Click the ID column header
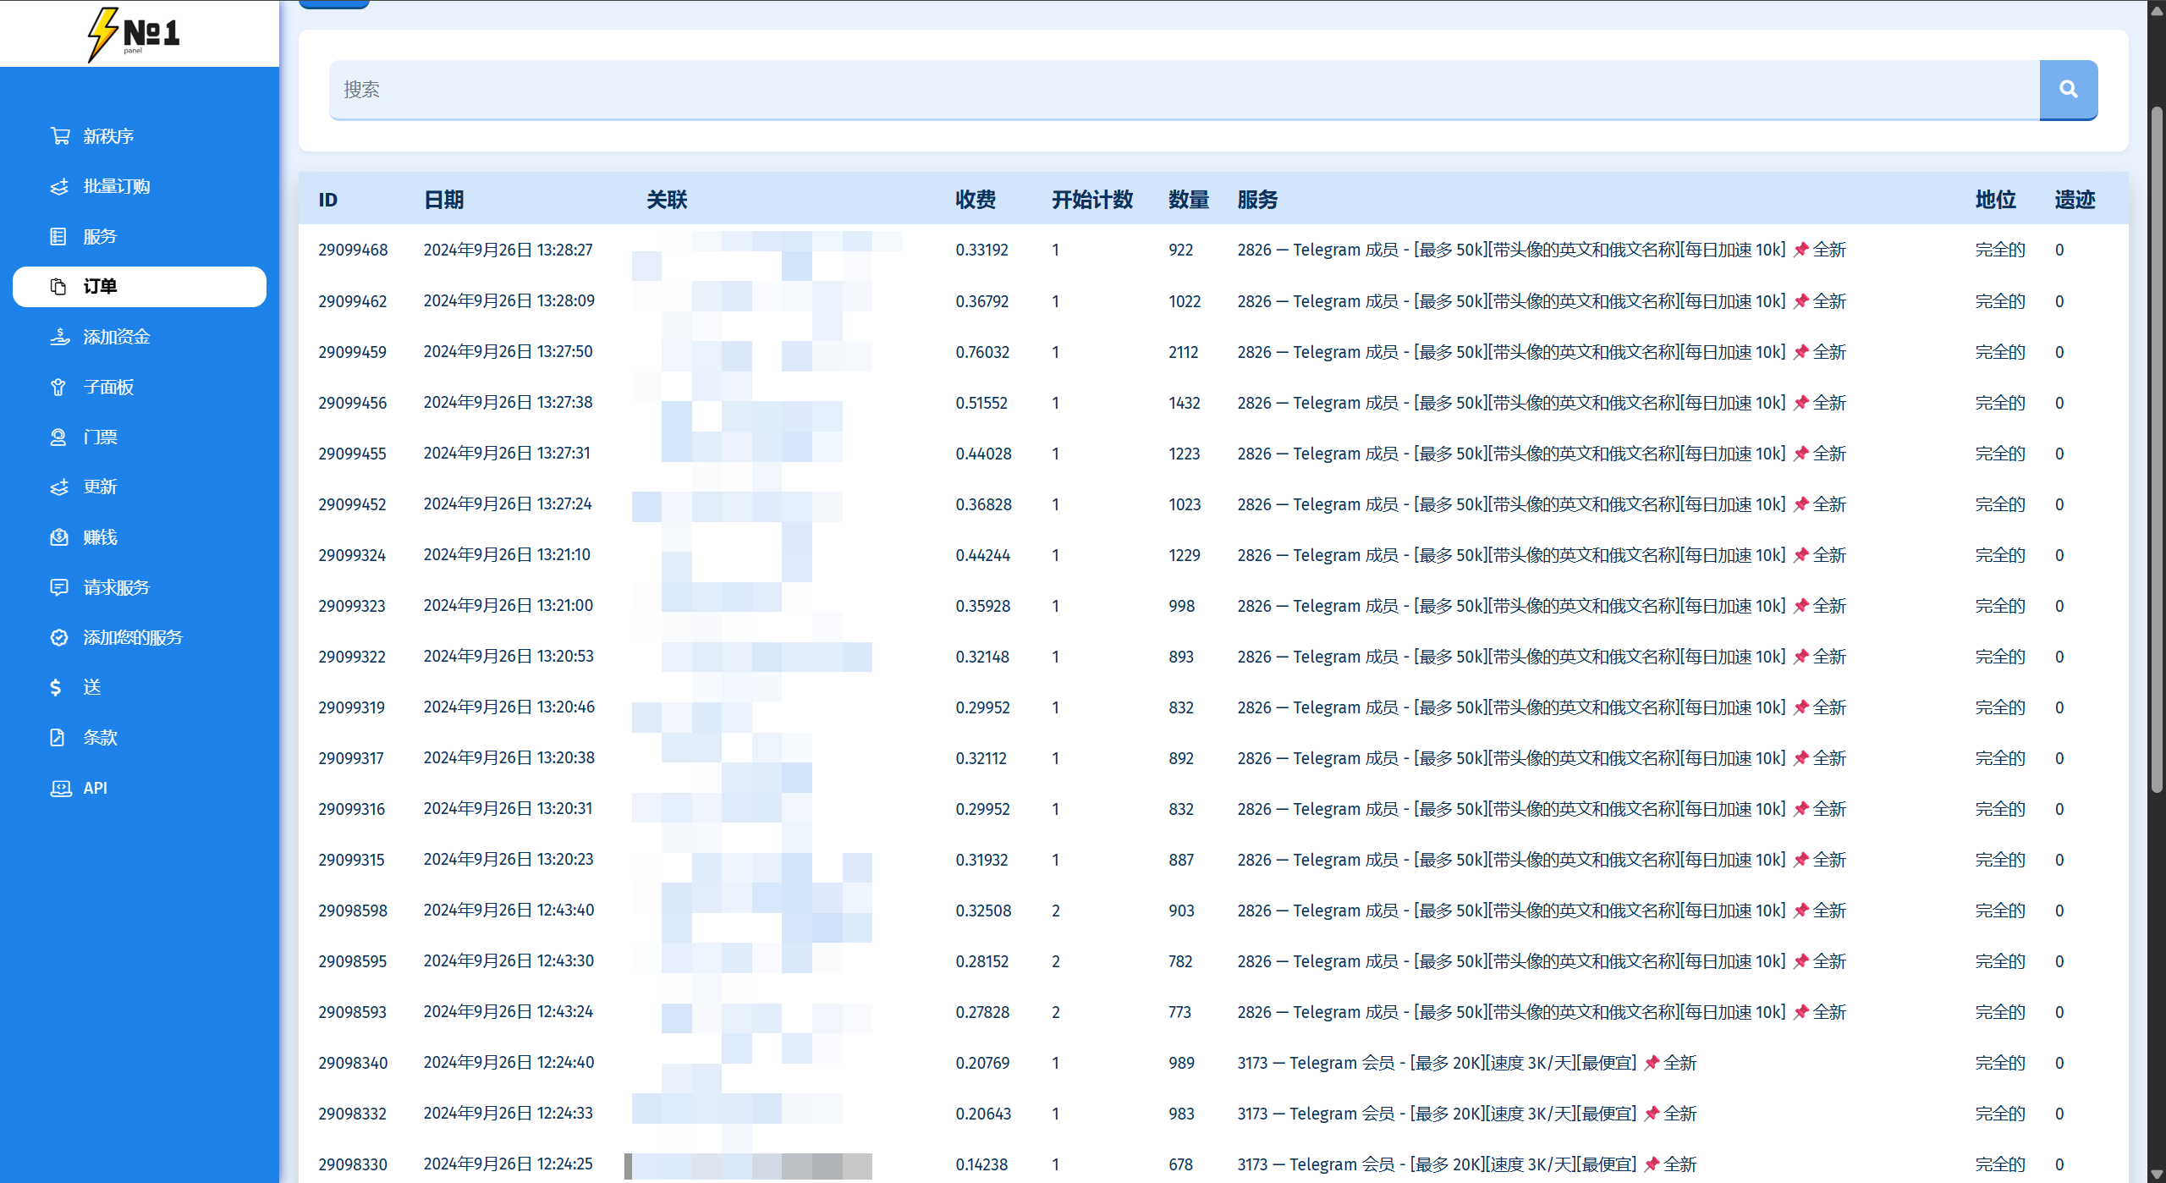 click(x=327, y=200)
